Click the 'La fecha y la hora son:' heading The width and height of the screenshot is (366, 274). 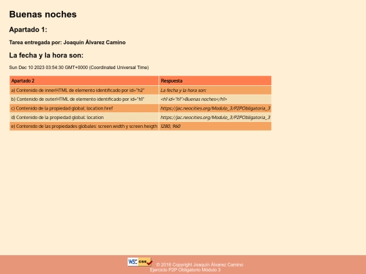click(46, 55)
